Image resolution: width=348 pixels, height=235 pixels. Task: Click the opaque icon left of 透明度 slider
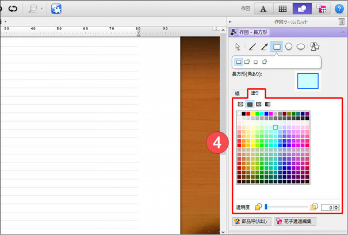258,207
